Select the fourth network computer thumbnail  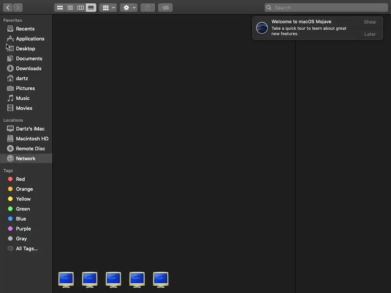137,280
